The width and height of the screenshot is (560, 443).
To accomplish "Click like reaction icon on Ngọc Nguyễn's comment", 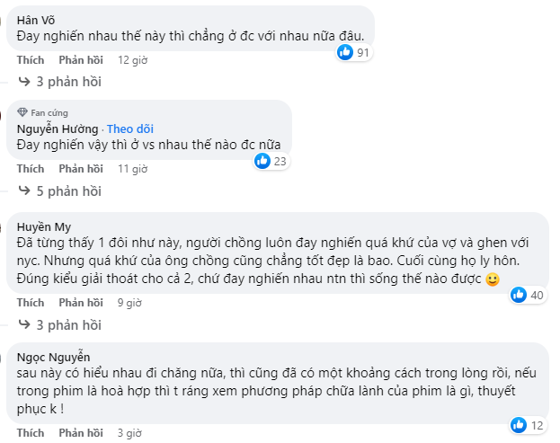I will [x=519, y=425].
